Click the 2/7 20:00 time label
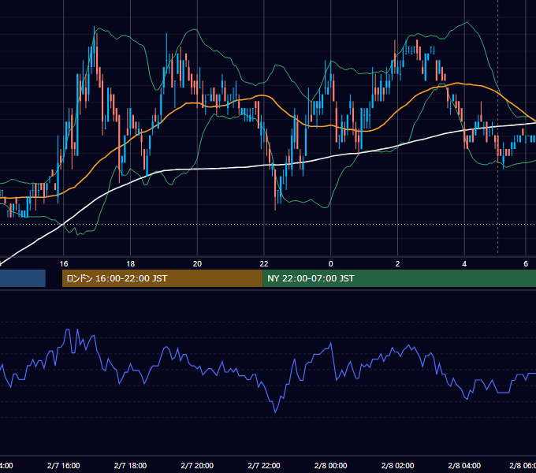The width and height of the screenshot is (536, 473). [197, 465]
